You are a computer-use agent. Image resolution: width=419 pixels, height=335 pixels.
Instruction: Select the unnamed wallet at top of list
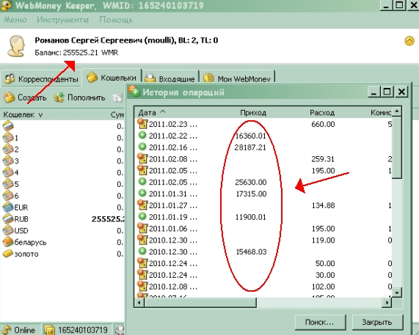8,126
